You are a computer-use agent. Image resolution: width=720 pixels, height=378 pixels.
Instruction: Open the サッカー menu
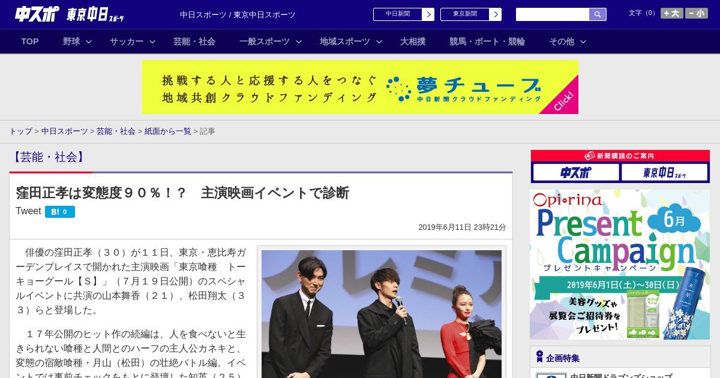point(127,41)
